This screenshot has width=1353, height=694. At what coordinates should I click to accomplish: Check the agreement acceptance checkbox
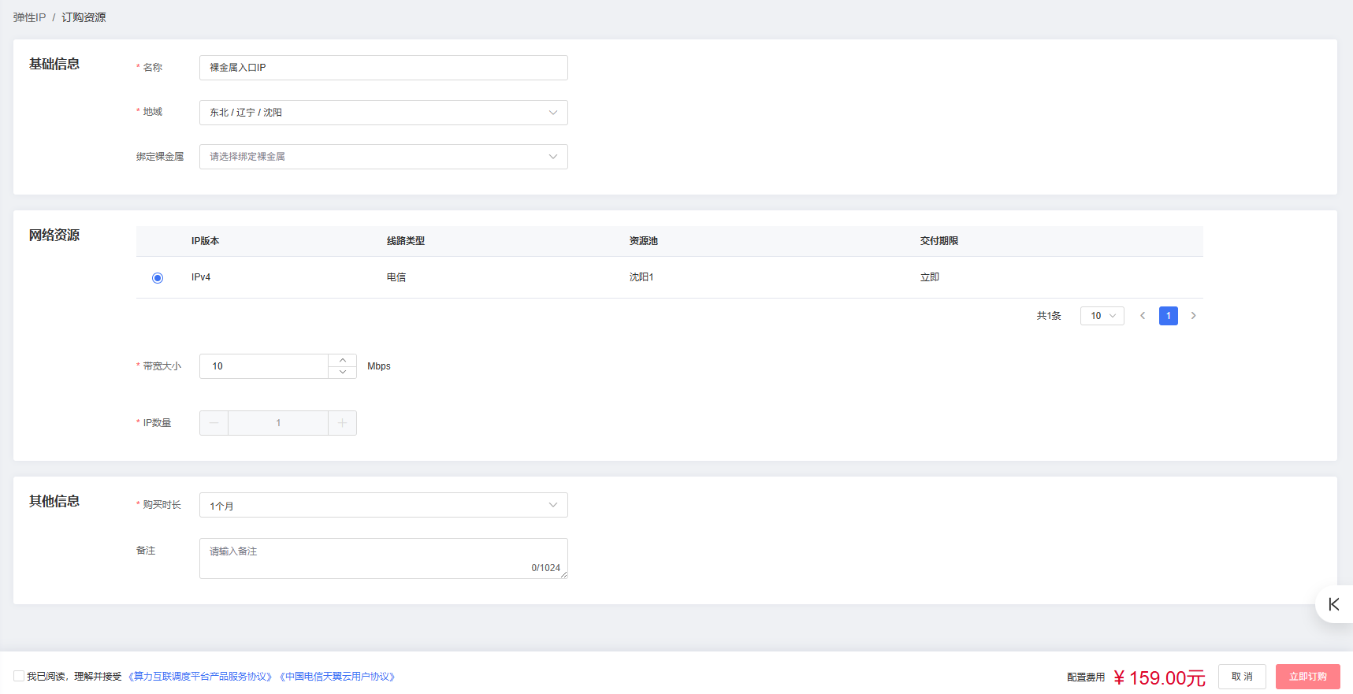[x=19, y=676]
